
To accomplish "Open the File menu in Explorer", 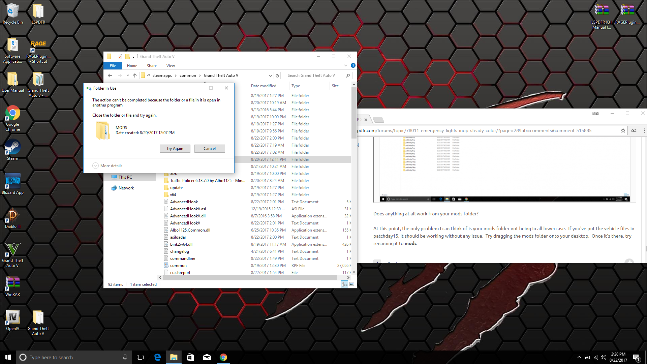I will pyautogui.click(x=113, y=66).
